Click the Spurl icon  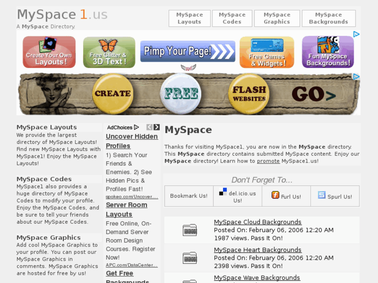(322, 195)
